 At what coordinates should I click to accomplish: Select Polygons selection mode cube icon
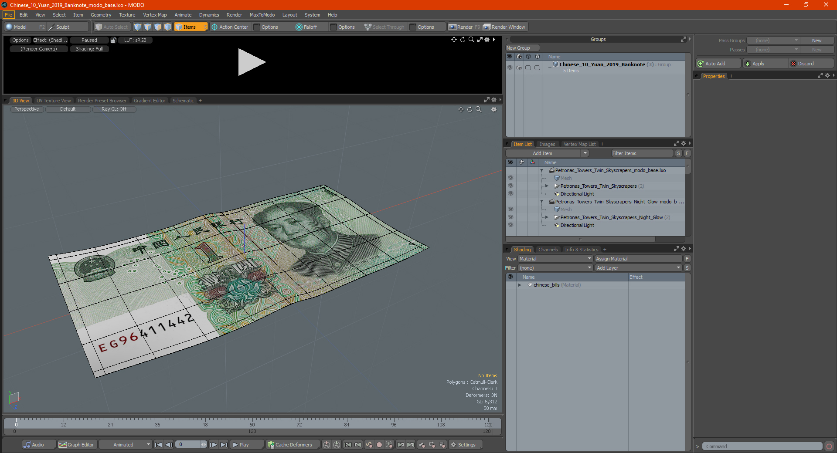(x=158, y=27)
